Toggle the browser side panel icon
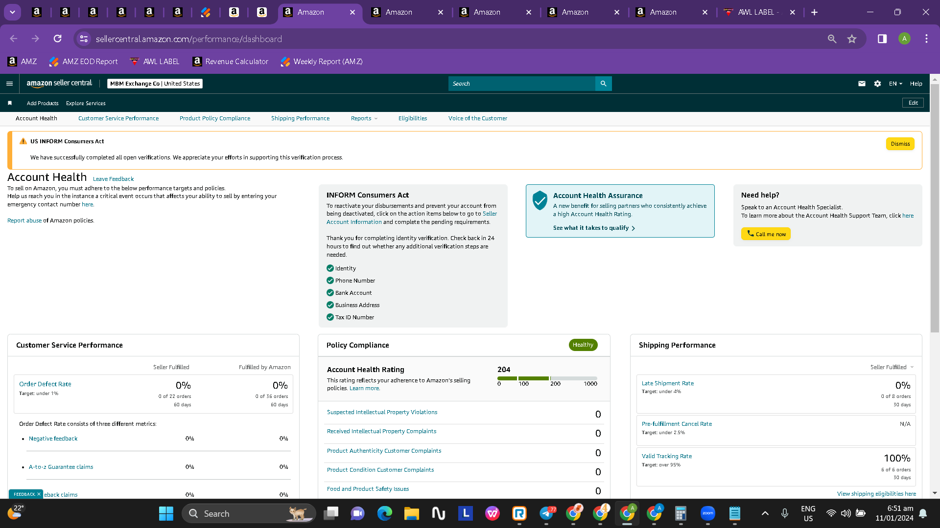Screen dimensions: 940x528 [x=882, y=39]
